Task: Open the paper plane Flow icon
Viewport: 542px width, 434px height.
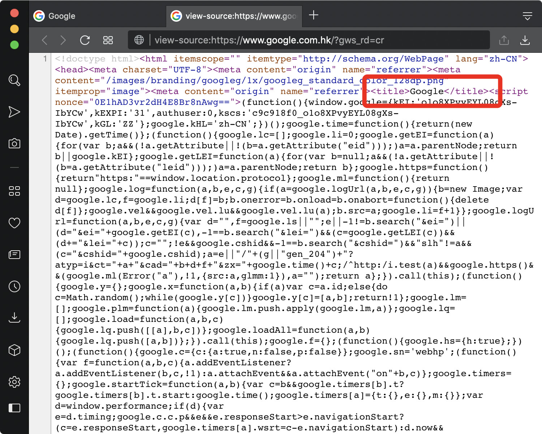Action: [x=14, y=112]
